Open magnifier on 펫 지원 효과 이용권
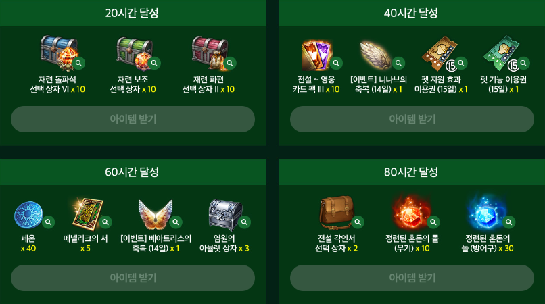This screenshot has width=545, height=304. [461, 64]
